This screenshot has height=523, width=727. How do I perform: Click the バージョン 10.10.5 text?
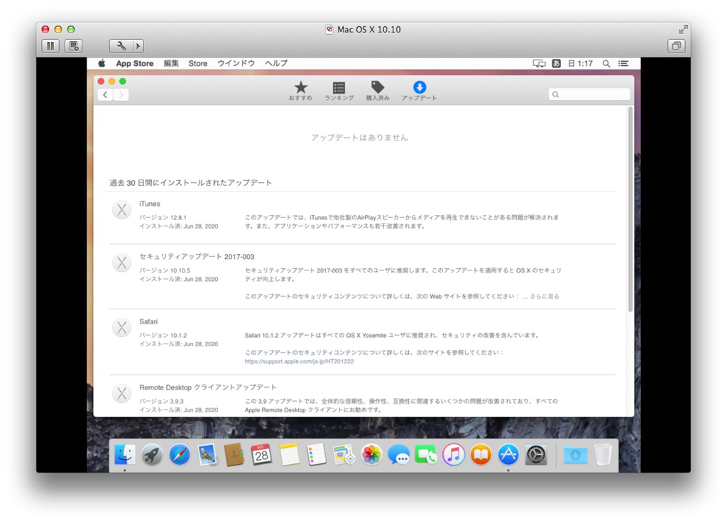click(x=165, y=270)
